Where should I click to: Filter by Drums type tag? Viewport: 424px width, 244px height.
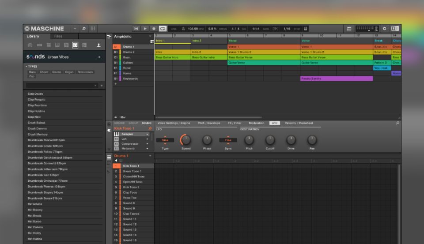pyautogui.click(x=57, y=72)
